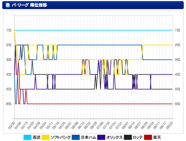186x141 pixels.
Task: Click the 04/13 date label
Action: pyautogui.click(x=24, y=125)
